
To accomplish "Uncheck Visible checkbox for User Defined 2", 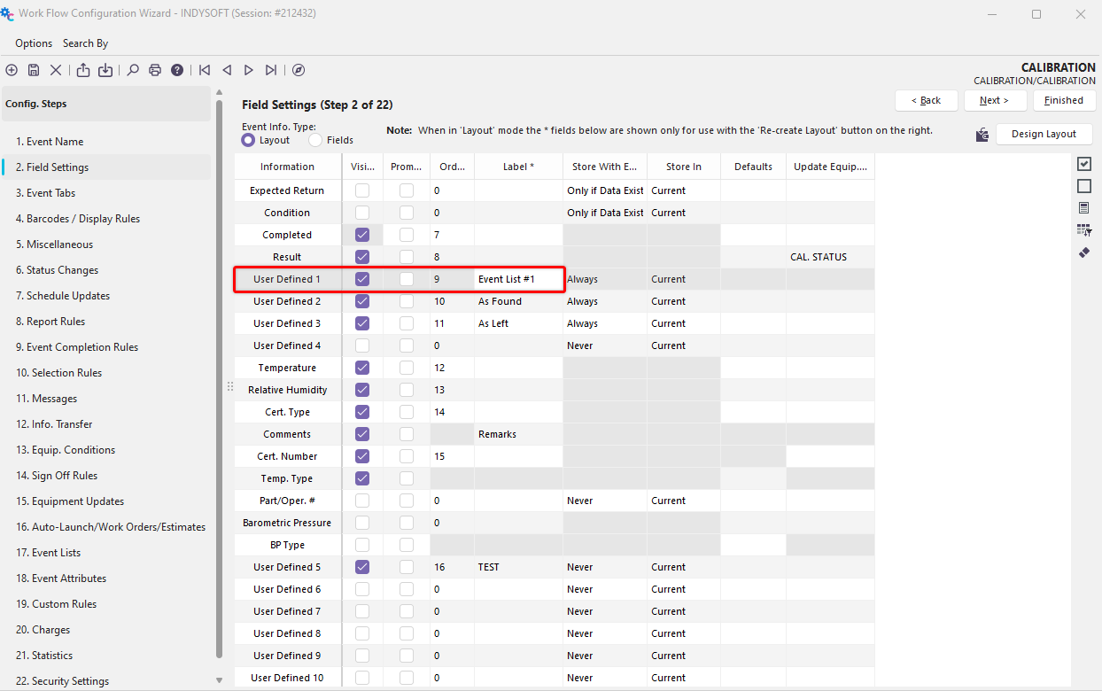I will [x=361, y=301].
